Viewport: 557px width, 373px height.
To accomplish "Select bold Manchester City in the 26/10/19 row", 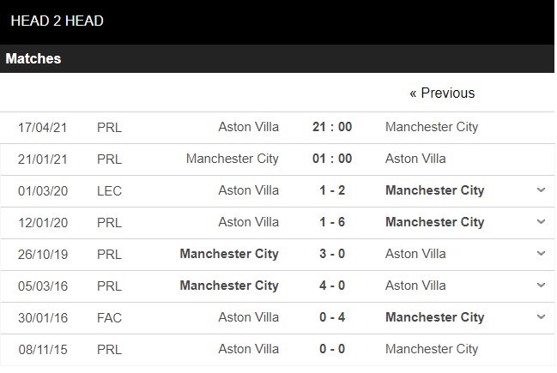I will pyautogui.click(x=229, y=254).
